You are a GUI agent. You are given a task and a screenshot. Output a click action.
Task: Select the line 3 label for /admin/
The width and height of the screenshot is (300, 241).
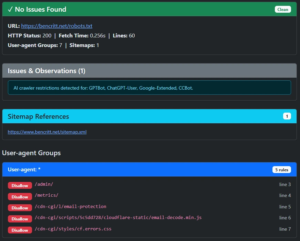coord(285,184)
